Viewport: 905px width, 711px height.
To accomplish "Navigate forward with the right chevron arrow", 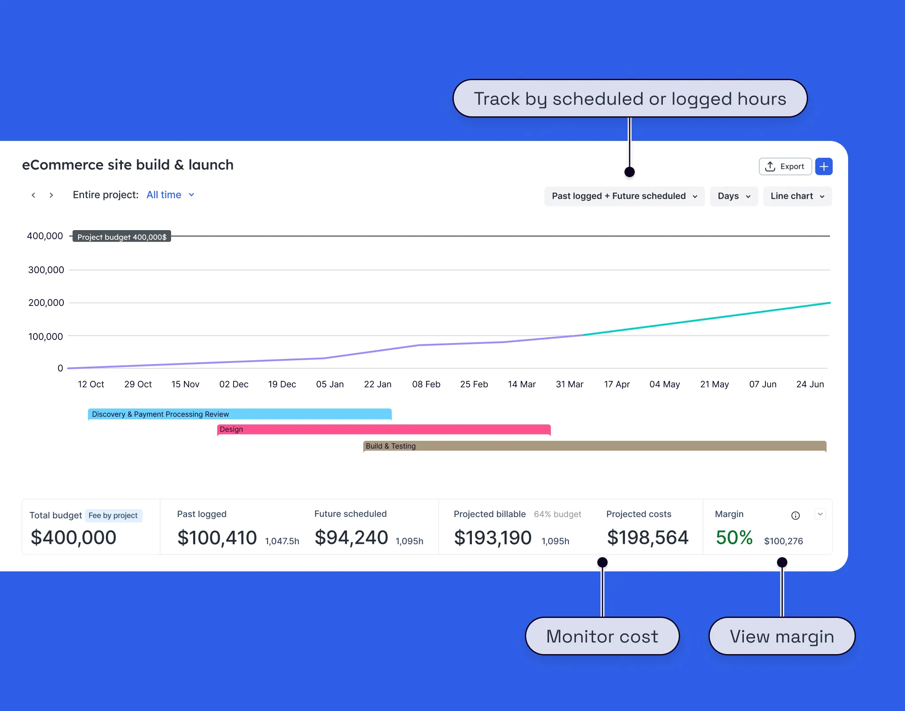I will click(x=51, y=195).
